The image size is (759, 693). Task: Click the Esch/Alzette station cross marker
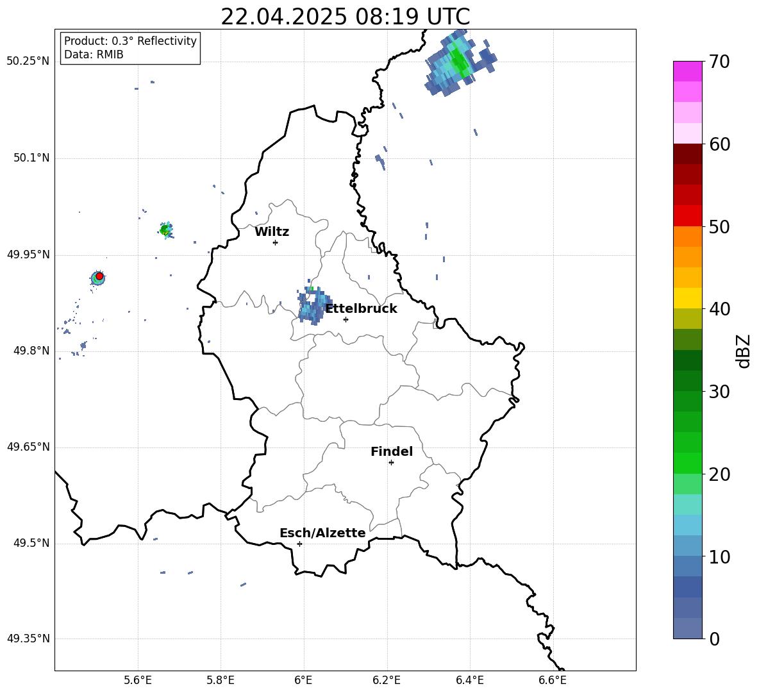299,544
